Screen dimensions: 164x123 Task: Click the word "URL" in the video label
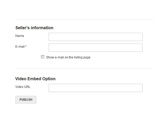27,87
